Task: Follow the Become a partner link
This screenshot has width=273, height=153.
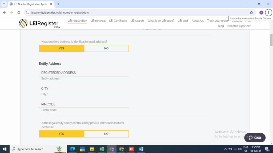Action: 239,26
